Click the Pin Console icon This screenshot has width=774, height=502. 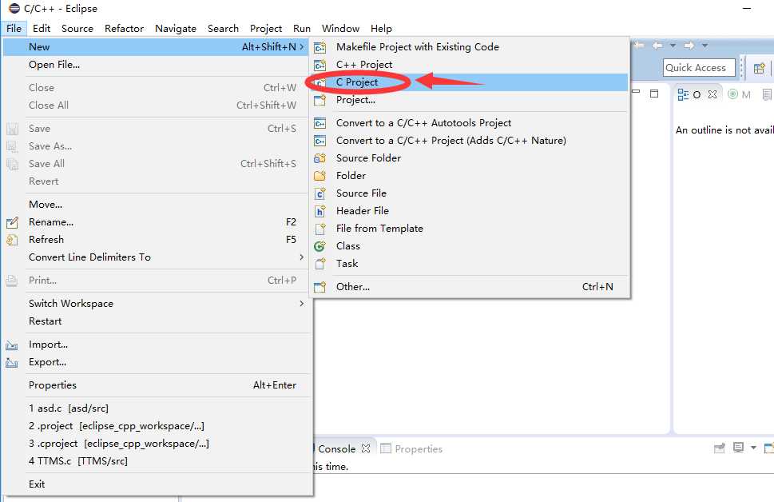pyautogui.click(x=720, y=448)
